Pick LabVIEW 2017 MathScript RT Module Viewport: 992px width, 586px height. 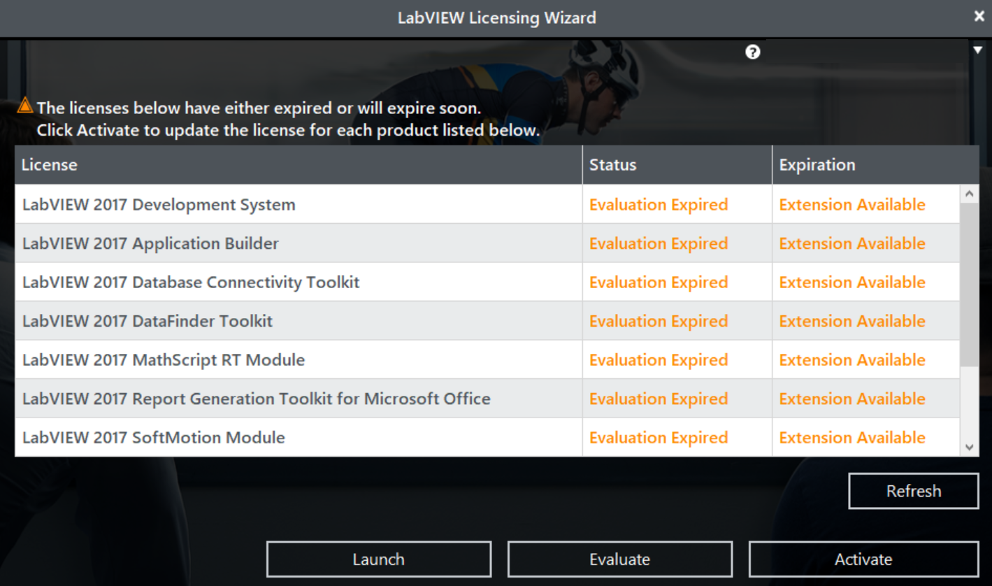coord(164,360)
